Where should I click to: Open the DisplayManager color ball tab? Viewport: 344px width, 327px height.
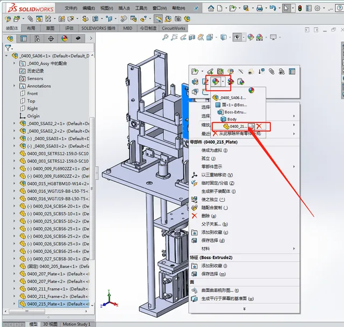click(64, 39)
